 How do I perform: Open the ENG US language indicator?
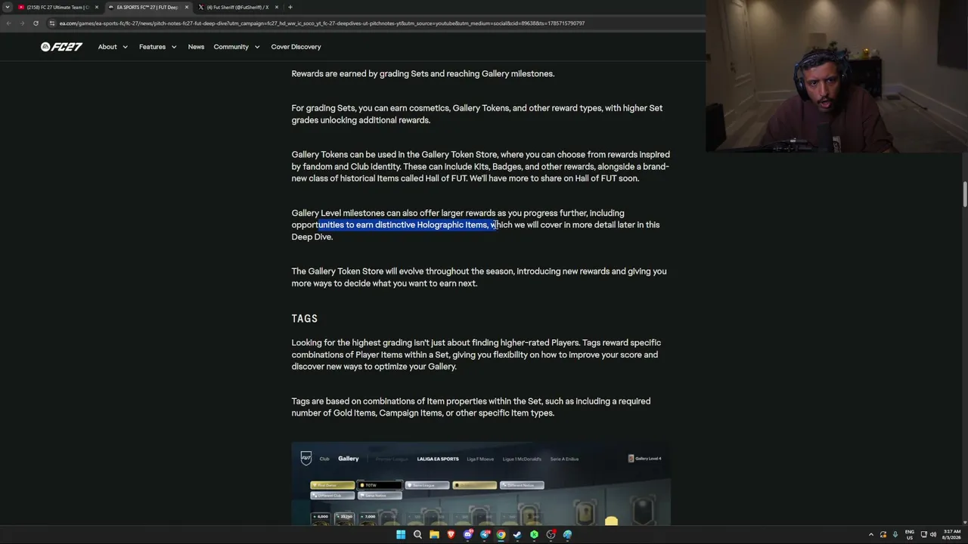[910, 535]
